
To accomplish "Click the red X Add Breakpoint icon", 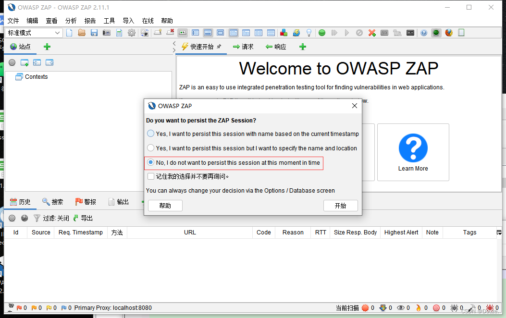I will (372, 33).
